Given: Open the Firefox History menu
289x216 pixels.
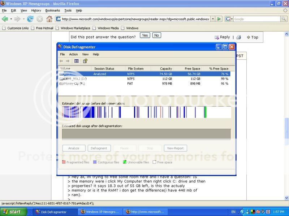Looking at the screenshot, I should click(36, 10).
